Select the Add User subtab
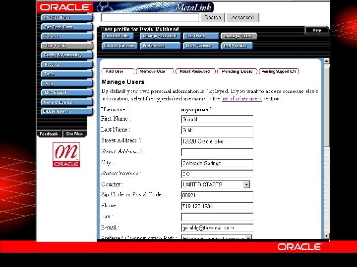 [118, 71]
